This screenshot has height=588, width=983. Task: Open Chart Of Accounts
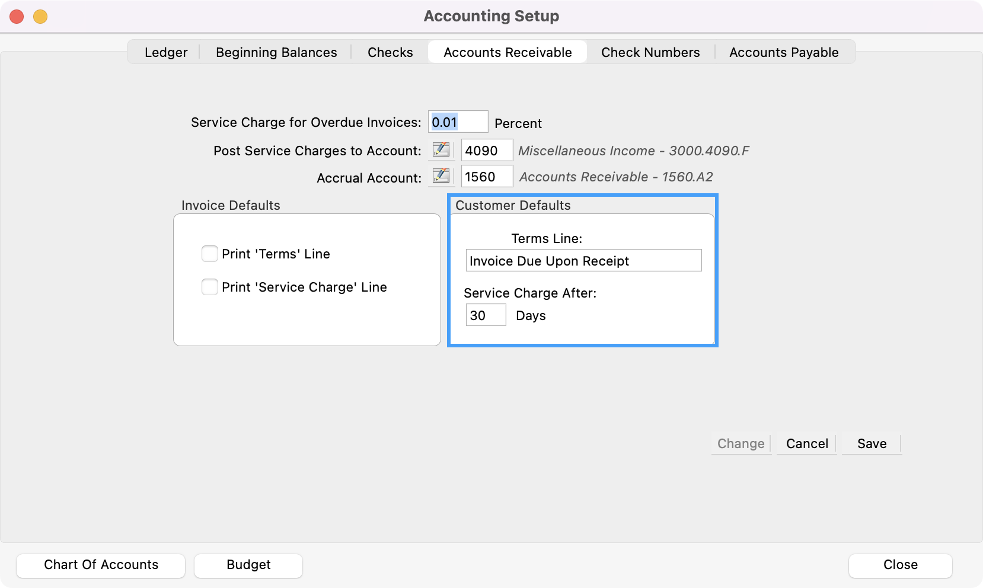click(x=101, y=565)
